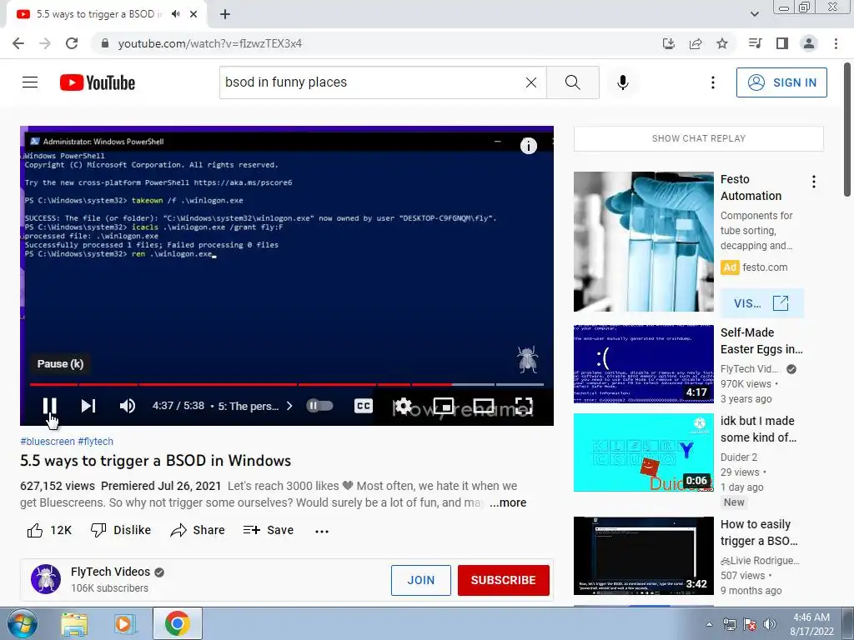Reload the current page
The height and width of the screenshot is (640, 854).
(72, 43)
